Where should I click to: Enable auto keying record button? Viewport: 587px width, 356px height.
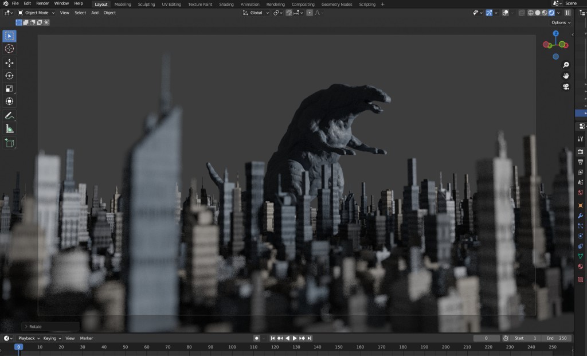pos(257,338)
